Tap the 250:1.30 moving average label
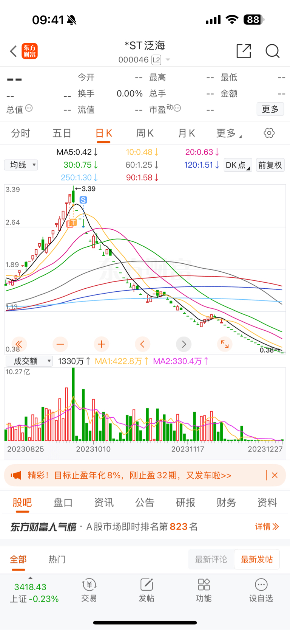Image resolution: width=290 pixels, height=630 pixels. 79,177
